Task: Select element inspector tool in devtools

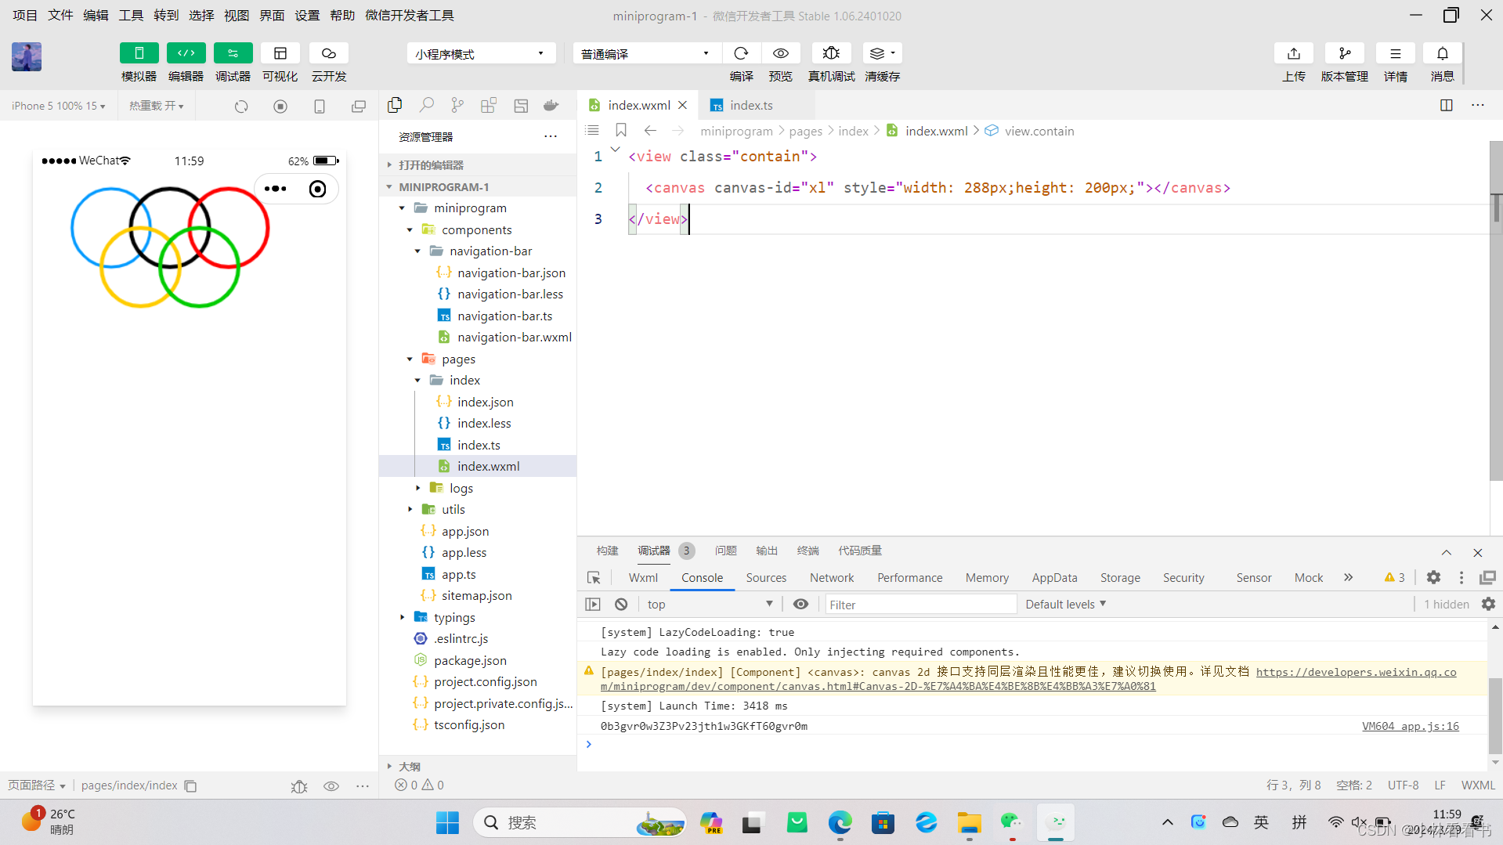Action: click(594, 577)
